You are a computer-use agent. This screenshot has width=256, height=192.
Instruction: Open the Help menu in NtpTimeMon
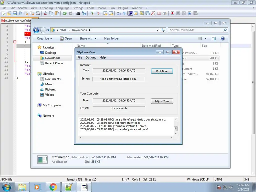pos(102,57)
